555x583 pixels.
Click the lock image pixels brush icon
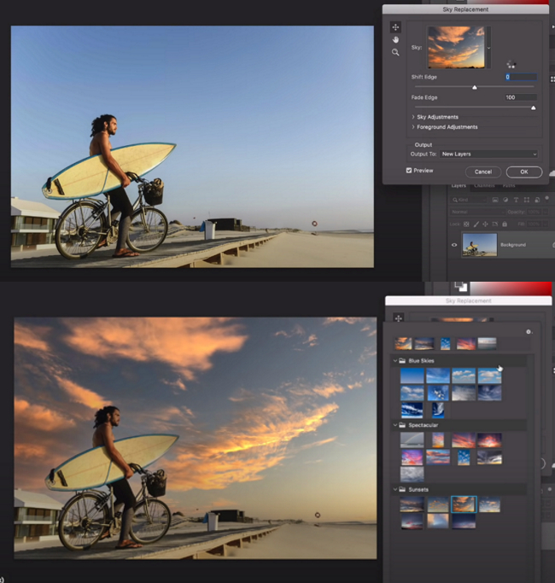476,224
